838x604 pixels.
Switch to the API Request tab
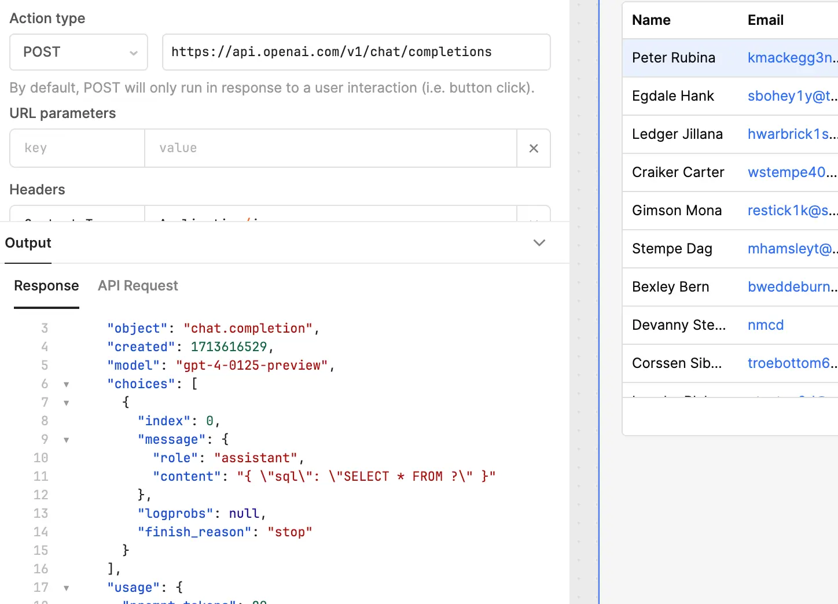(138, 286)
